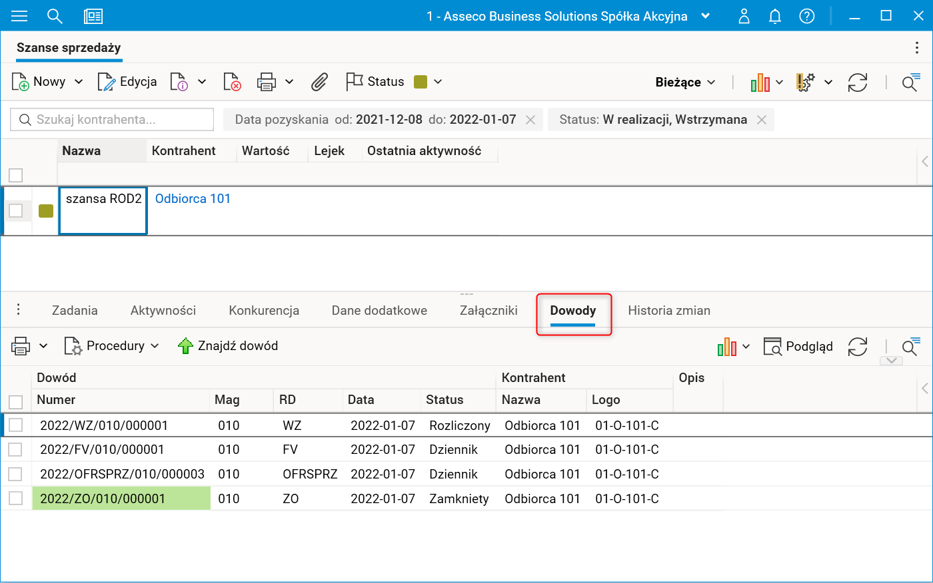Expand the Bieżące filter dropdown
Viewport: 933px width, 583px height.
[x=685, y=83]
